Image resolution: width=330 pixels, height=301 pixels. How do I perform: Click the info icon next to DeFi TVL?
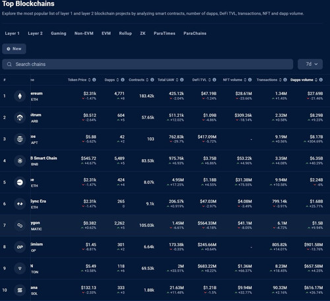(x=214, y=80)
